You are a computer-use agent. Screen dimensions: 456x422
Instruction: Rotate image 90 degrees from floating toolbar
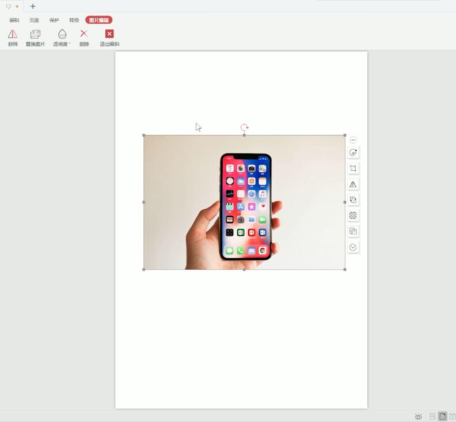pyautogui.click(x=353, y=153)
